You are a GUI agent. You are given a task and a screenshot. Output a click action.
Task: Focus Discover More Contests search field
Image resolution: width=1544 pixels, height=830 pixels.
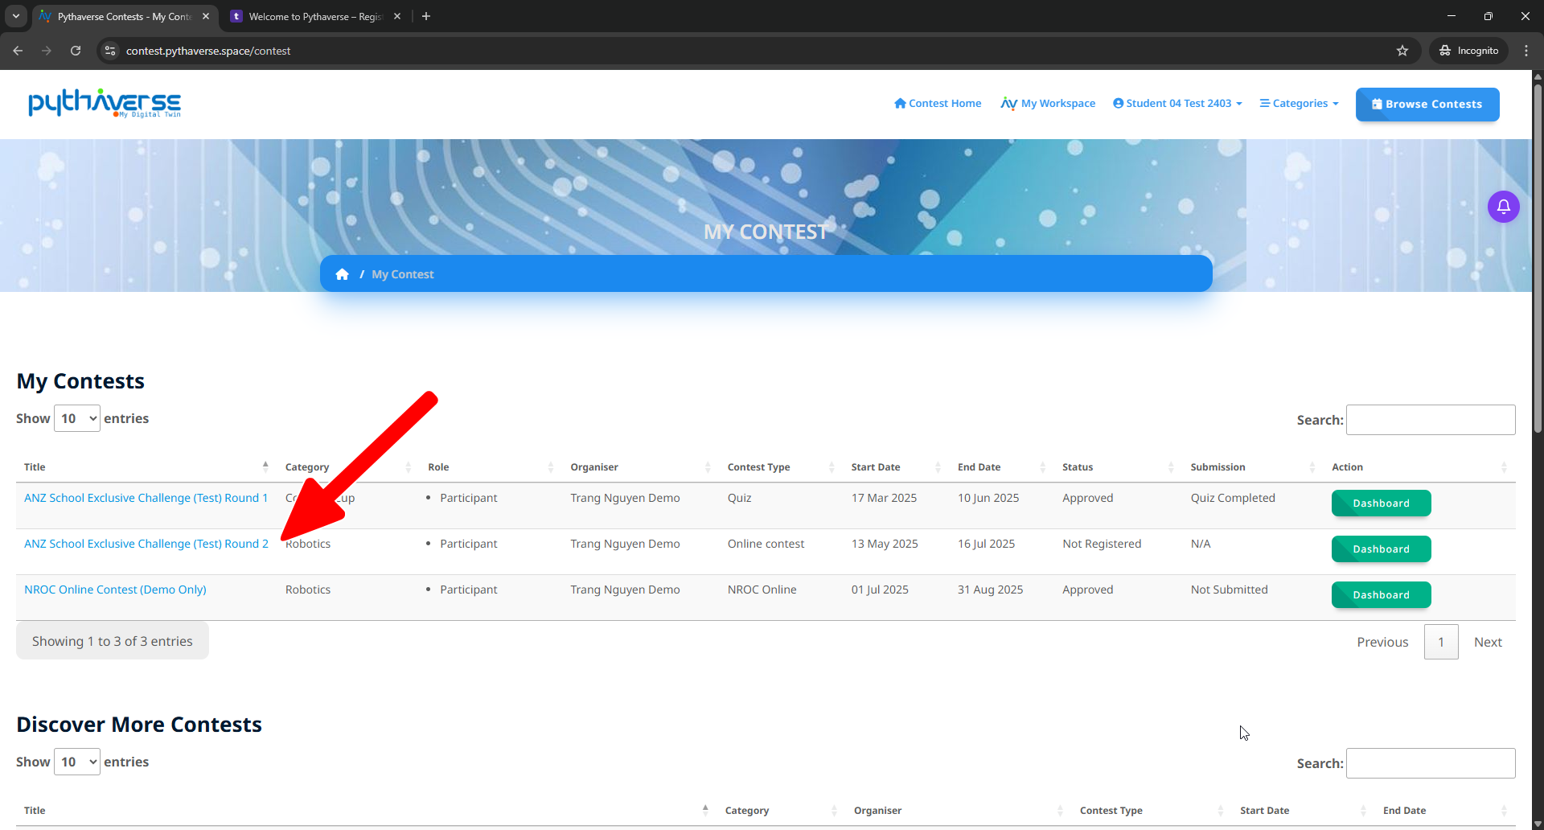point(1431,763)
